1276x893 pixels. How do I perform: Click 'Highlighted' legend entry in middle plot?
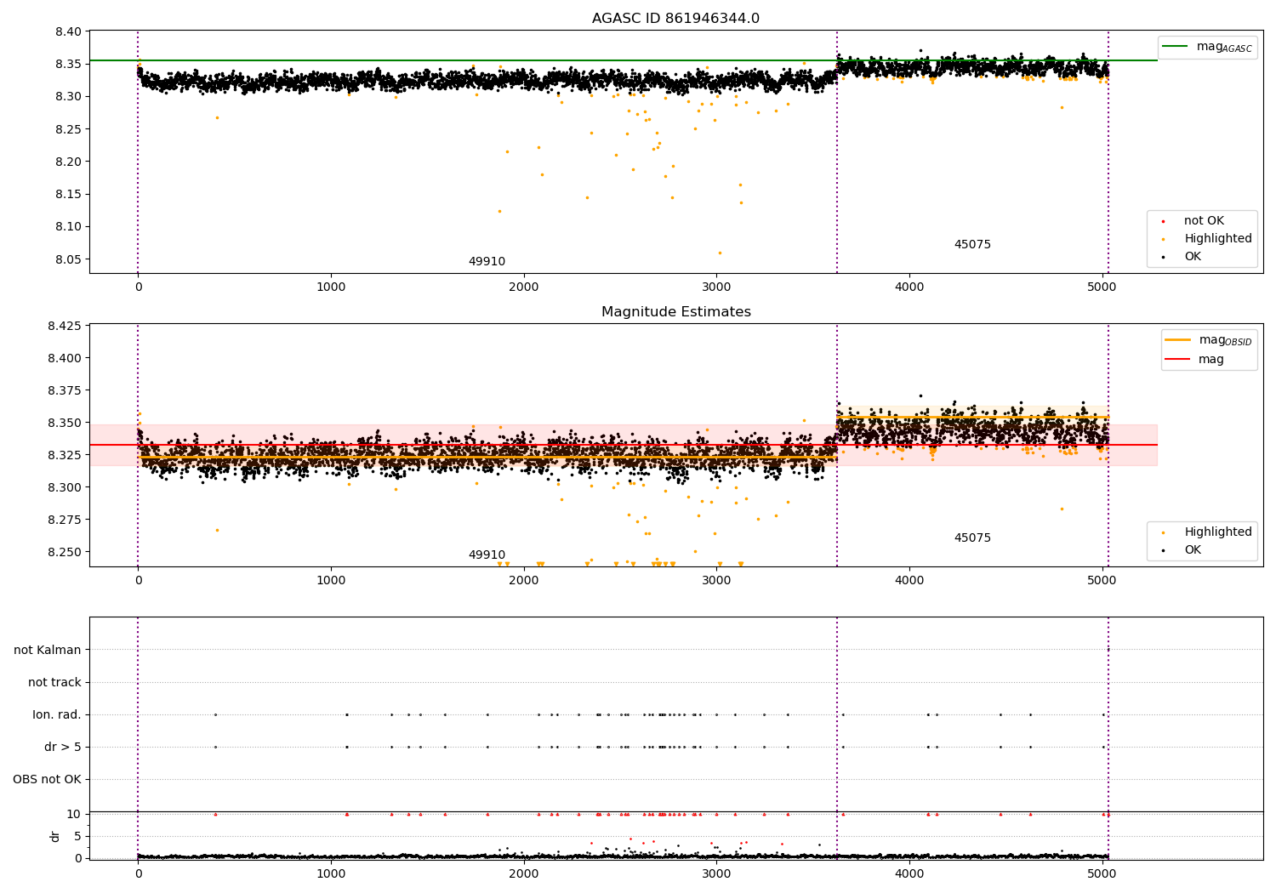tap(1218, 532)
